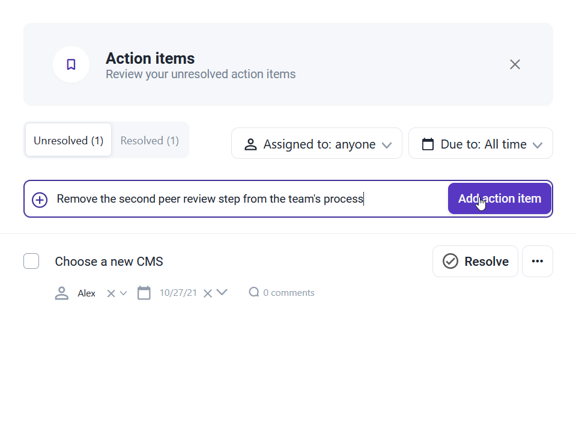The height and width of the screenshot is (442, 576).
Task: Click the Add action item button
Action: tap(500, 198)
